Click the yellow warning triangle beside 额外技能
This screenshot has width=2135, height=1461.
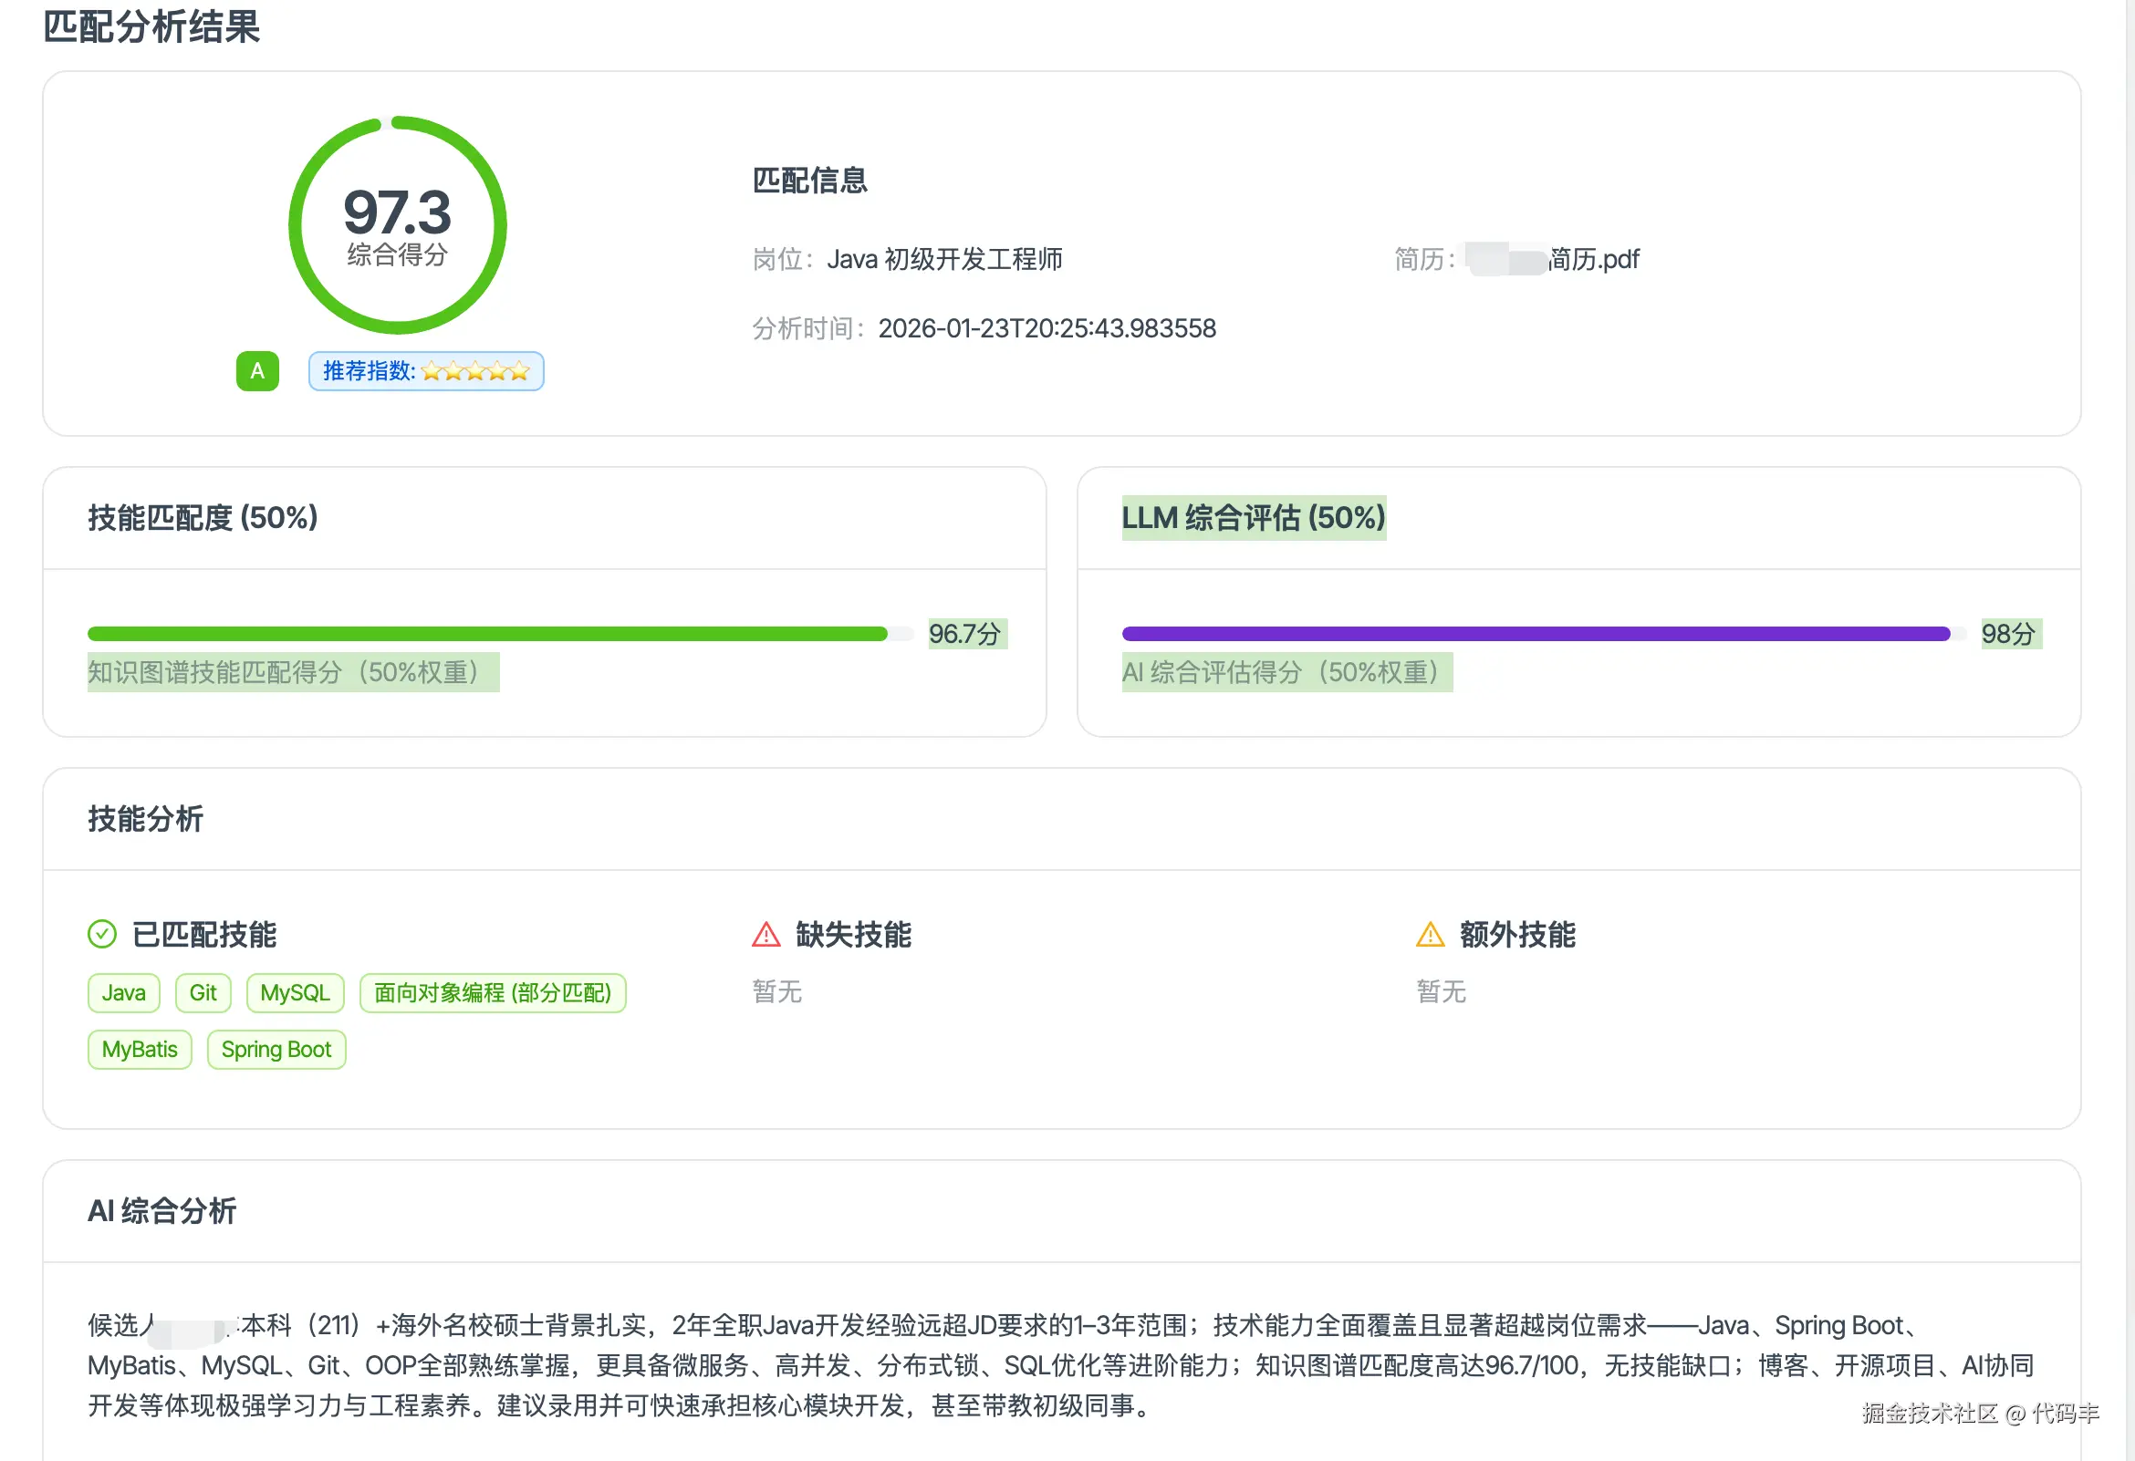1431,934
